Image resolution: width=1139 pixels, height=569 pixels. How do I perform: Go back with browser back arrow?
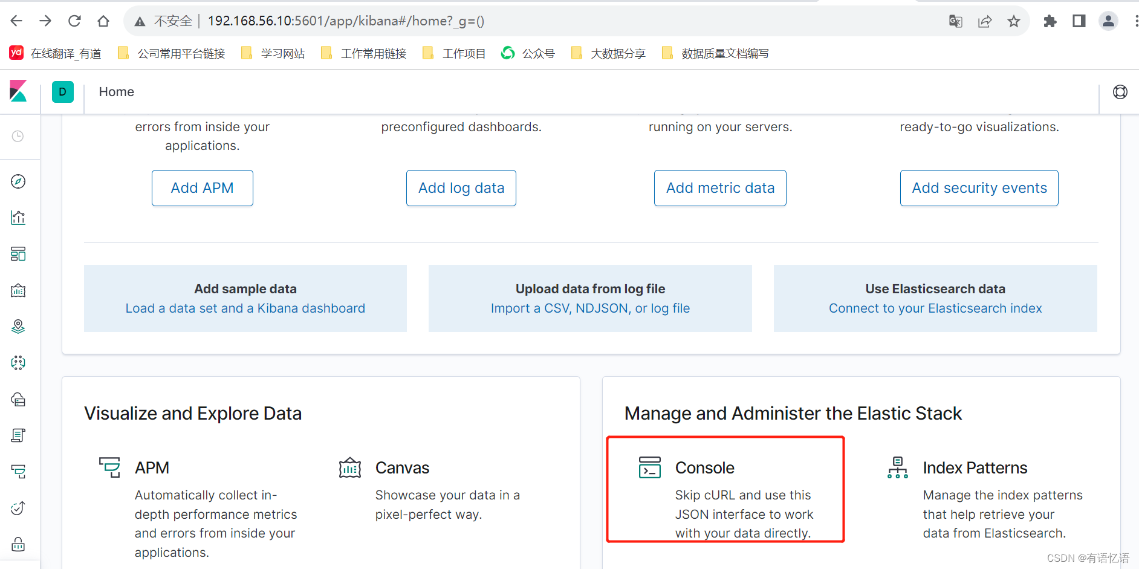(16, 21)
